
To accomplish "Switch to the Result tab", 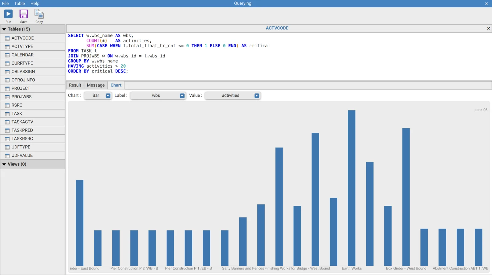I will tap(75, 85).
